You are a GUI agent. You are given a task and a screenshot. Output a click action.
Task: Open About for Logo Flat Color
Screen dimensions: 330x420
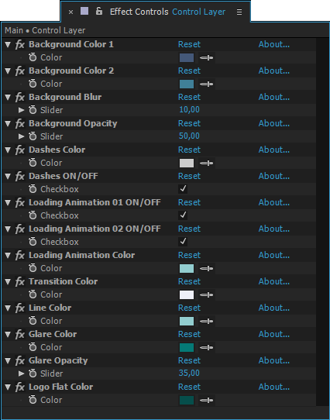coord(274,387)
